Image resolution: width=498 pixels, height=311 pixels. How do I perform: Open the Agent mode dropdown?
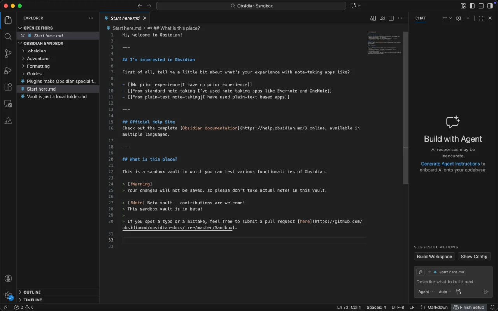[x=425, y=292]
